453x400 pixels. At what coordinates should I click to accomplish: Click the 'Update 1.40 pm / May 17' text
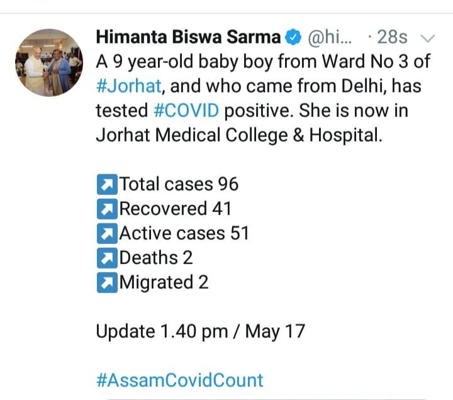point(200,331)
